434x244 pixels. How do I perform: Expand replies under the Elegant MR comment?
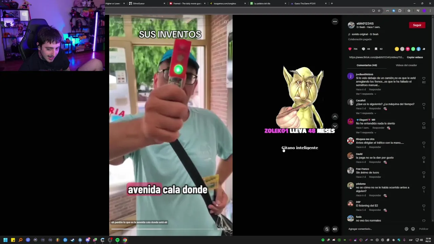[366, 133]
